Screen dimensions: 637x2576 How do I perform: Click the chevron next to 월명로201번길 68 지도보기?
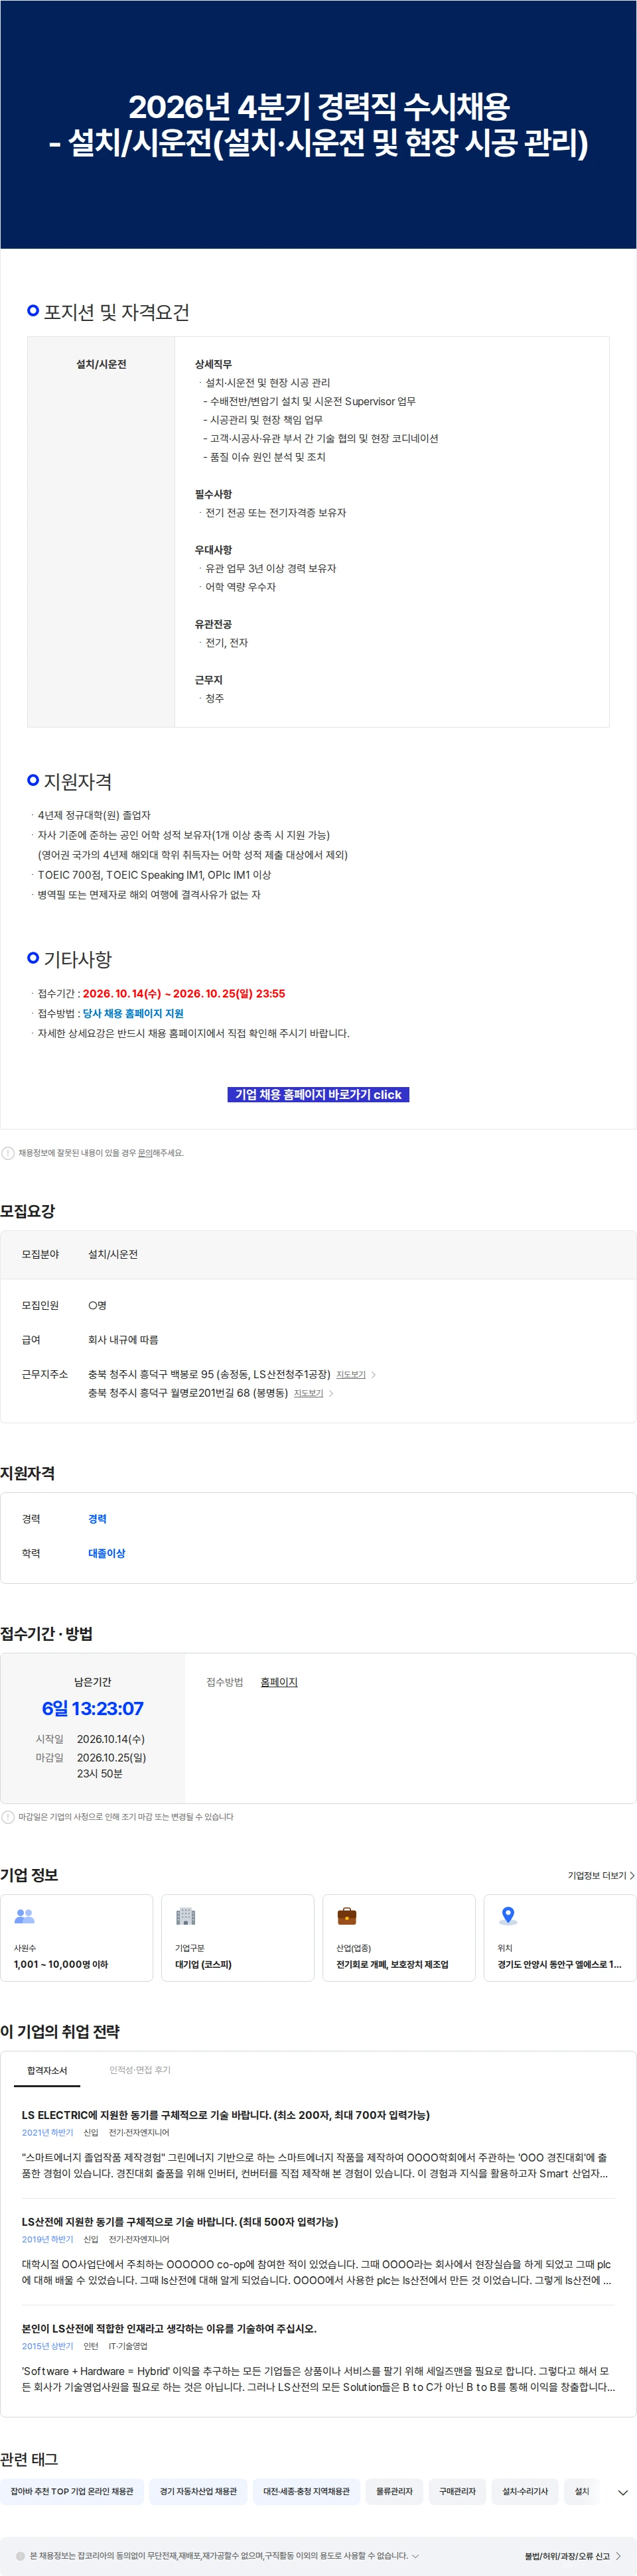[331, 1393]
